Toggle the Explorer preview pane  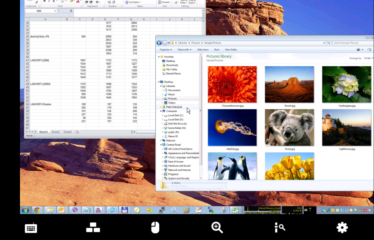coord(369,50)
